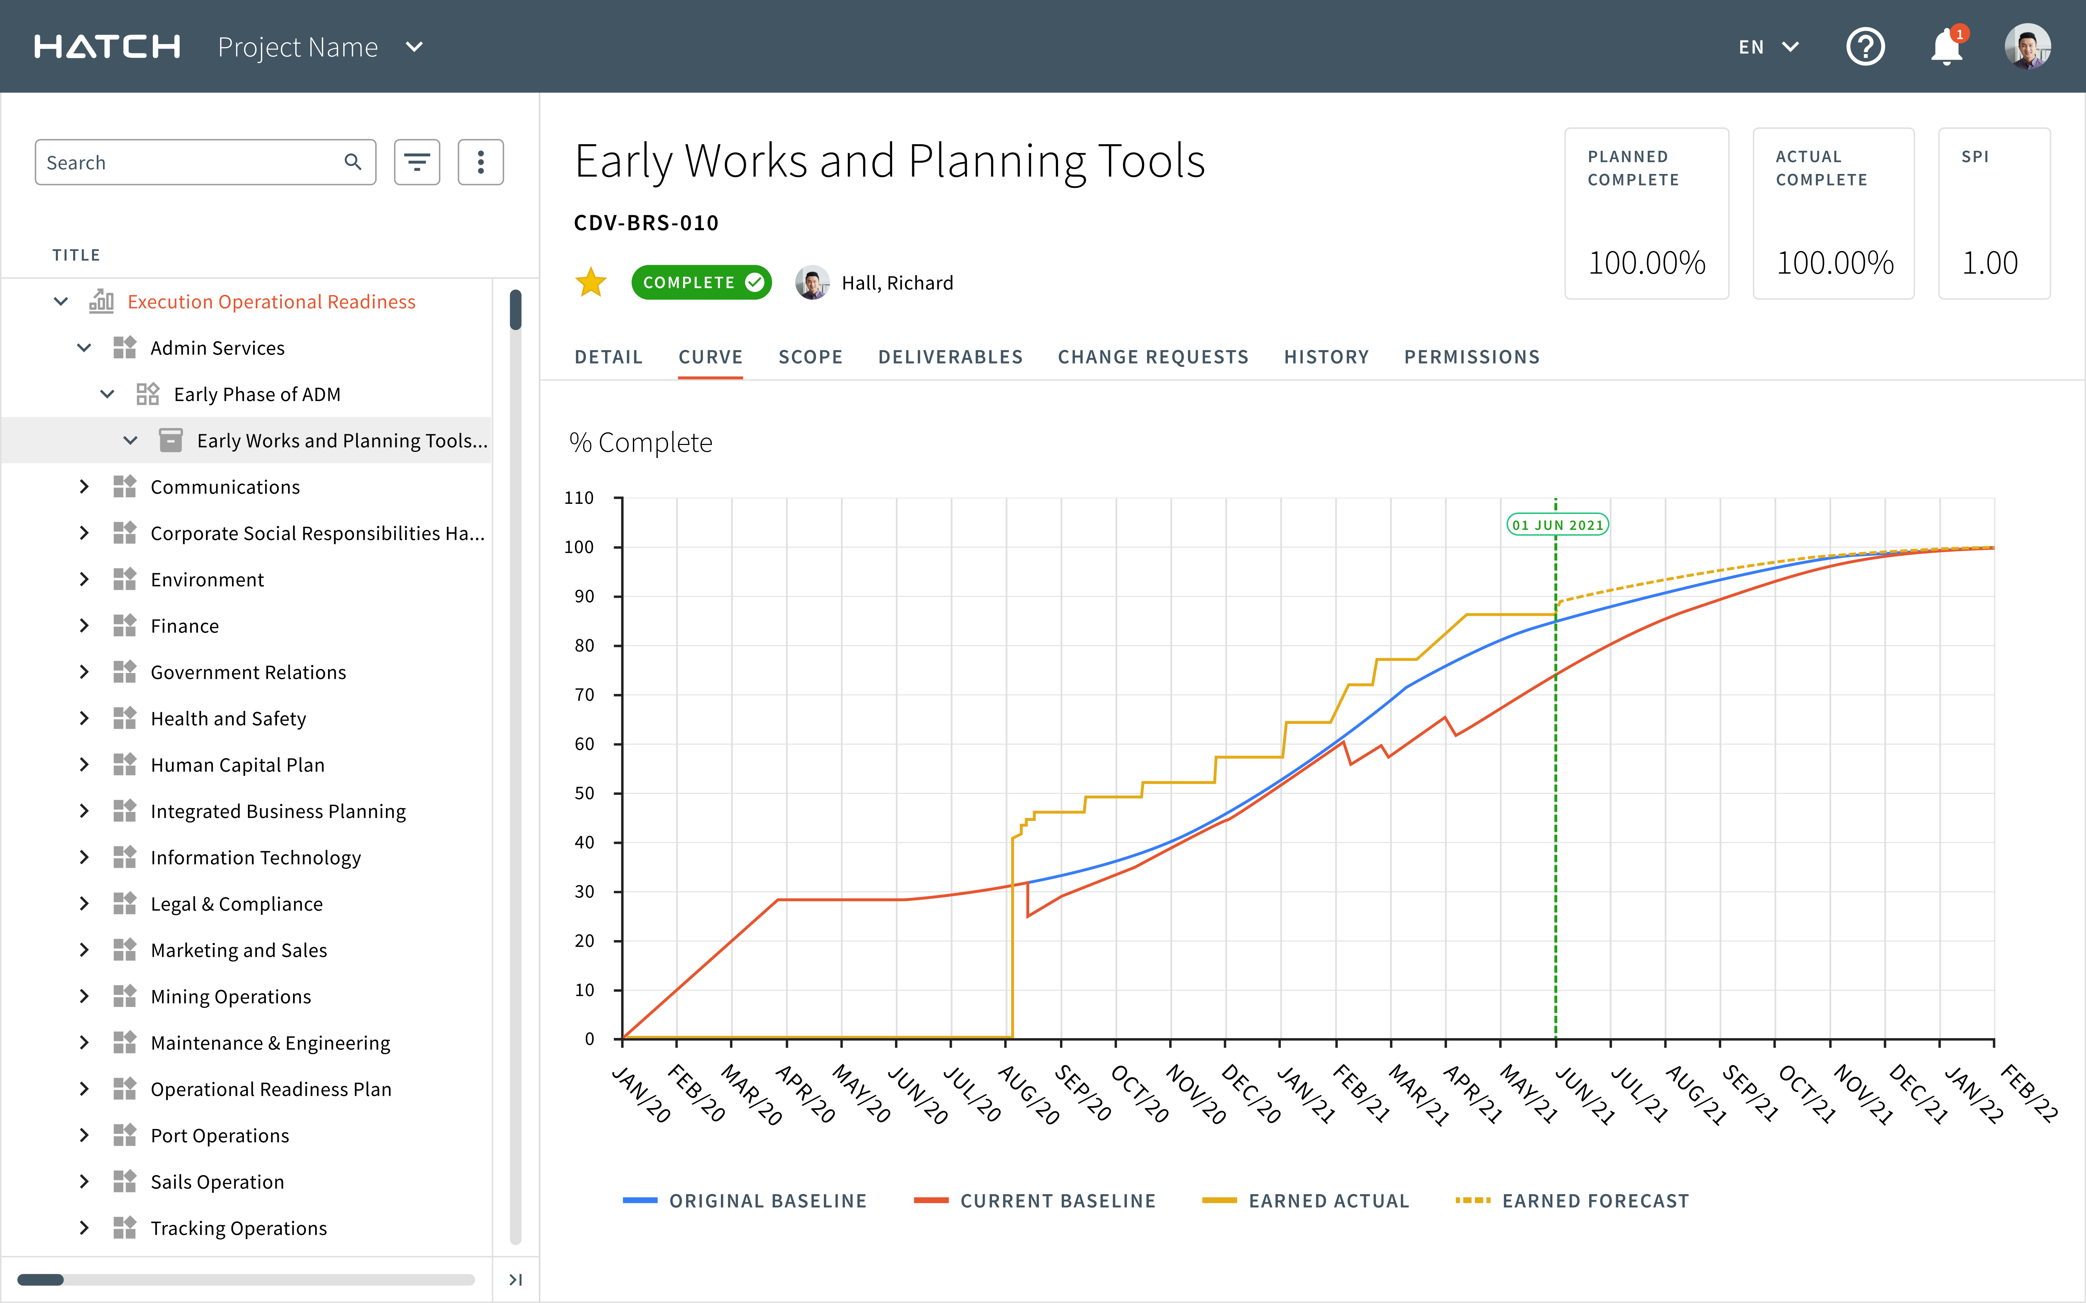Collapse the Admin Services node
2086x1303 pixels.
(x=84, y=348)
